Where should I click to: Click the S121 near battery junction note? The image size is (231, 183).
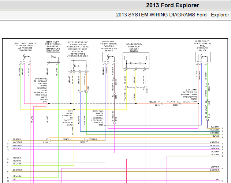[x=68, y=118]
